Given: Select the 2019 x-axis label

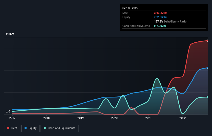Looking at the screenshot, I should point(81,118).
